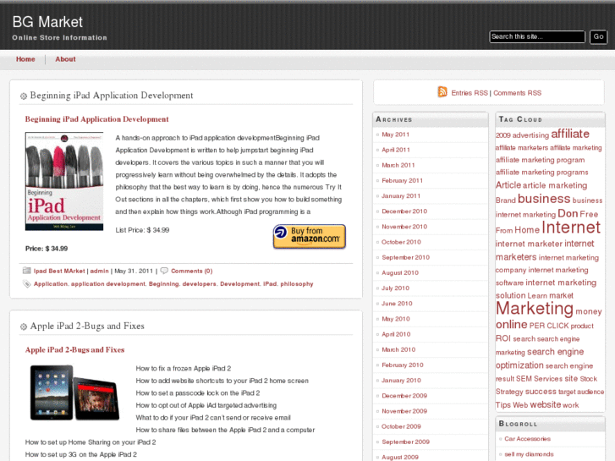Open the Comments RSS link
615x461 pixels.
pyautogui.click(x=518, y=93)
